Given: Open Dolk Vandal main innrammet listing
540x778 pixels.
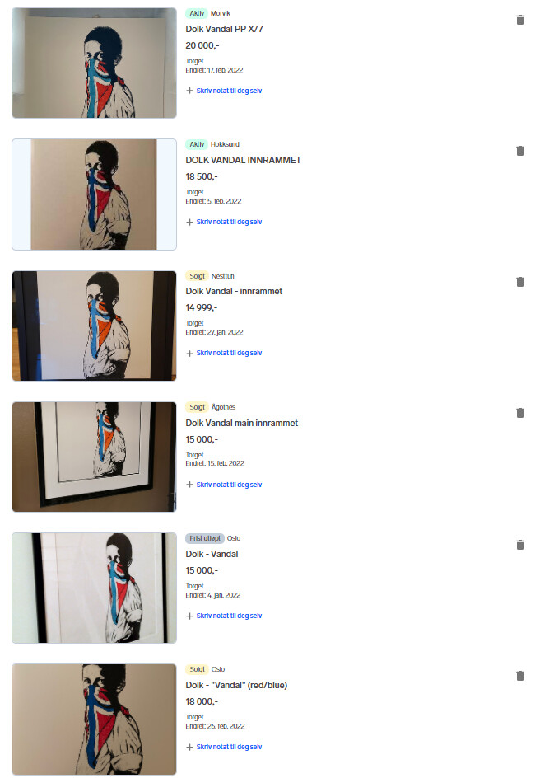Looking at the screenshot, I should pyautogui.click(x=242, y=423).
